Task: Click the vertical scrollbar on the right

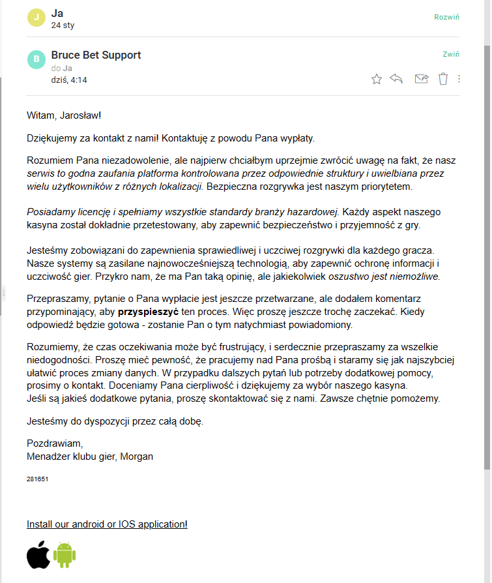Action: [x=487, y=261]
